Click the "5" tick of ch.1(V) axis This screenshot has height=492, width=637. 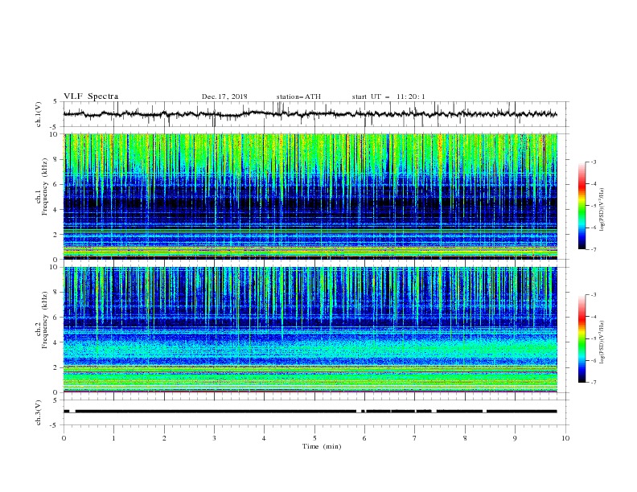(56, 102)
